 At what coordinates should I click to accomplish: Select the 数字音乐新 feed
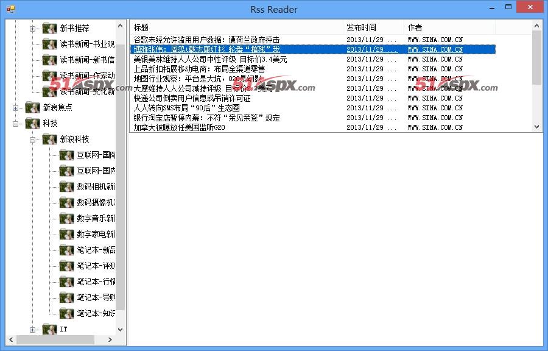coord(96,218)
